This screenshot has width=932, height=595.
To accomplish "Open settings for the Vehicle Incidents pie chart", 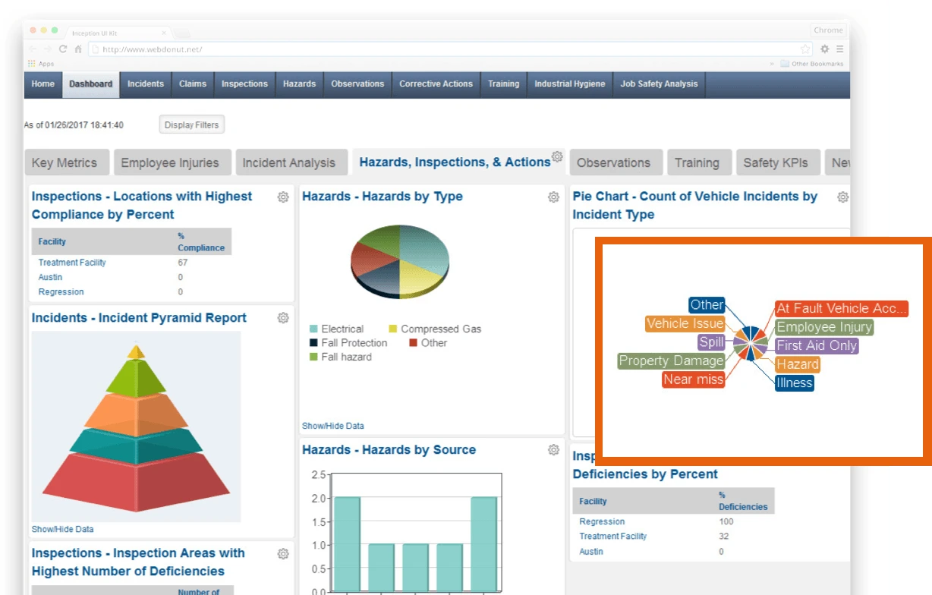I will tap(842, 197).
